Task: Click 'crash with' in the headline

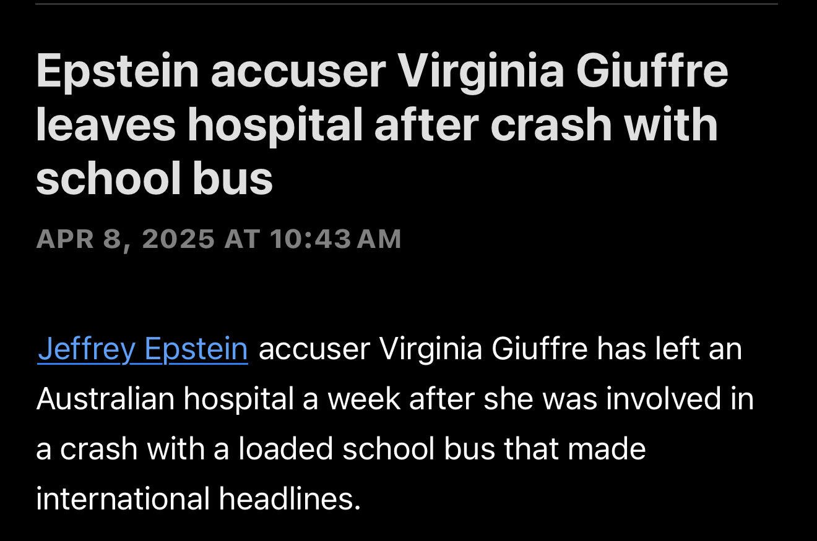Action: pyautogui.click(x=604, y=126)
